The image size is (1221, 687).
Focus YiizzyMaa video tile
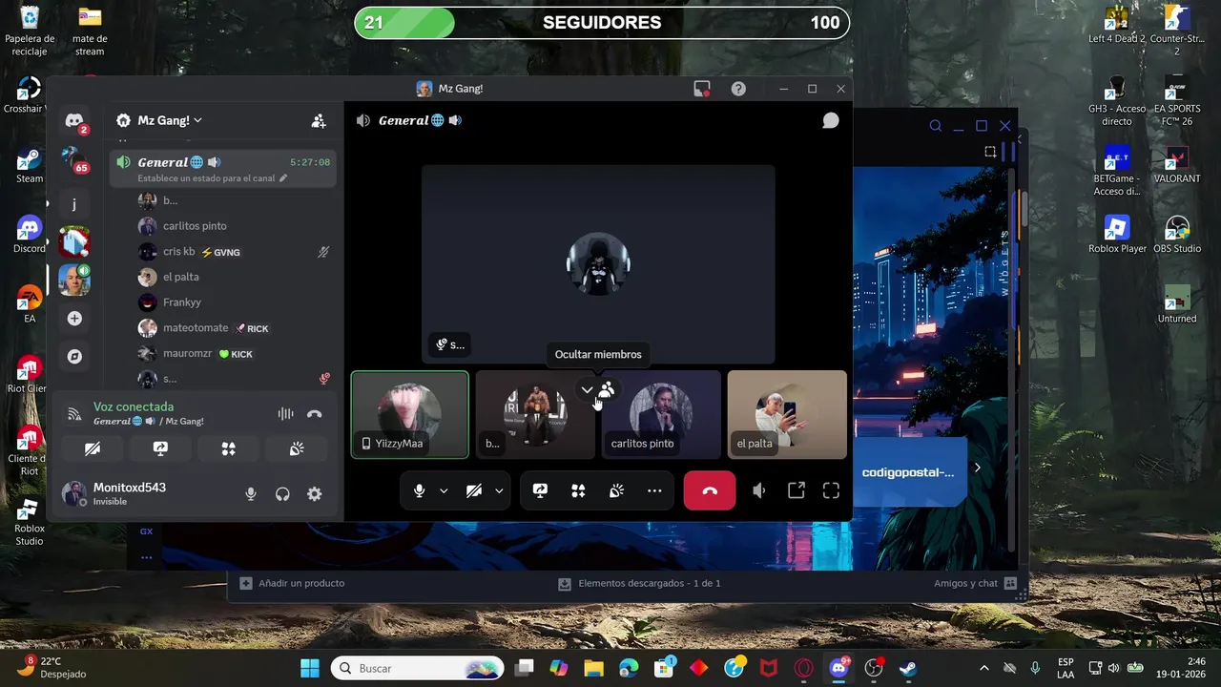[x=410, y=415]
